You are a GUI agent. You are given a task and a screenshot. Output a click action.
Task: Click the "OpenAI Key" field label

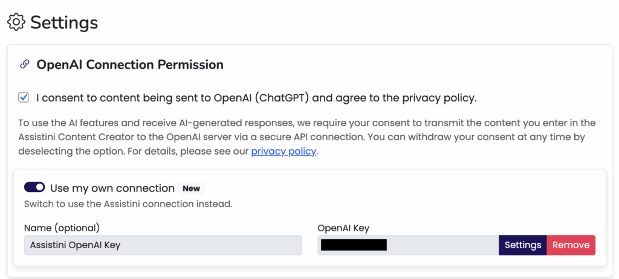[343, 228]
